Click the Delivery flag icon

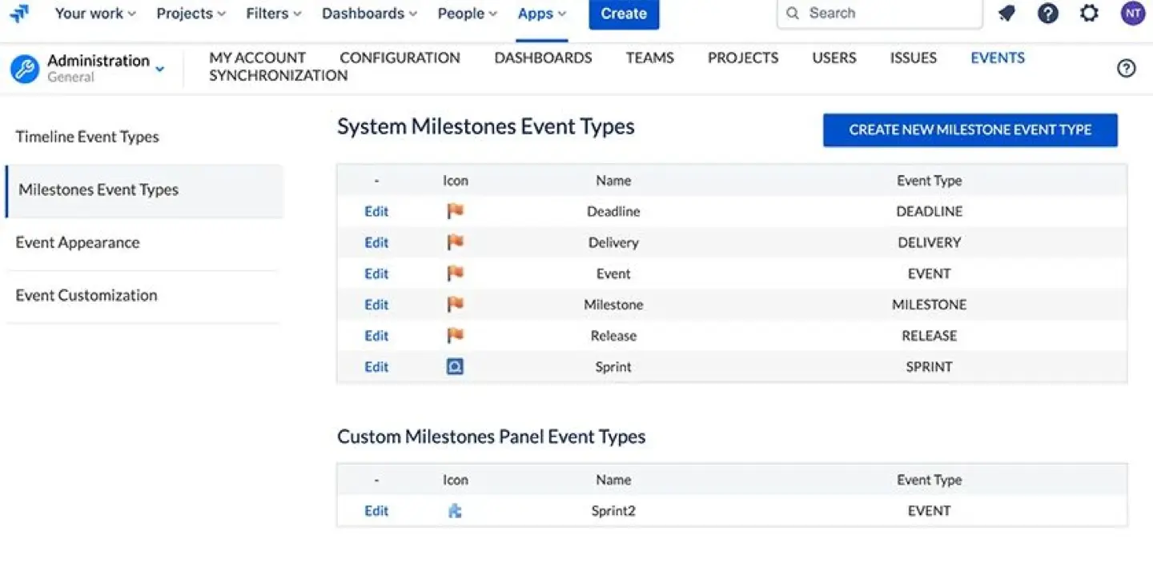pos(455,242)
